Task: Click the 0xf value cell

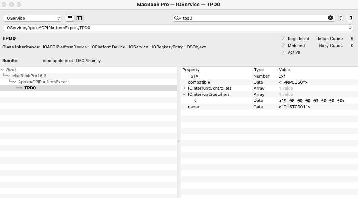Action: [x=282, y=76]
